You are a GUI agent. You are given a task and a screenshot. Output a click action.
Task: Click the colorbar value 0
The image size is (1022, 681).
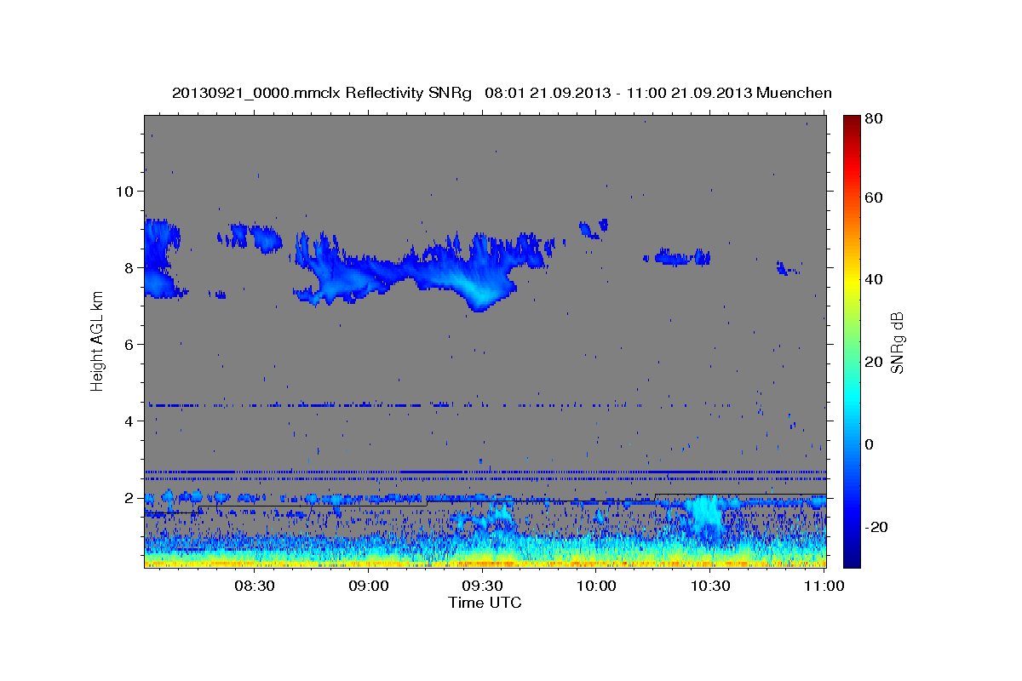[x=870, y=444]
